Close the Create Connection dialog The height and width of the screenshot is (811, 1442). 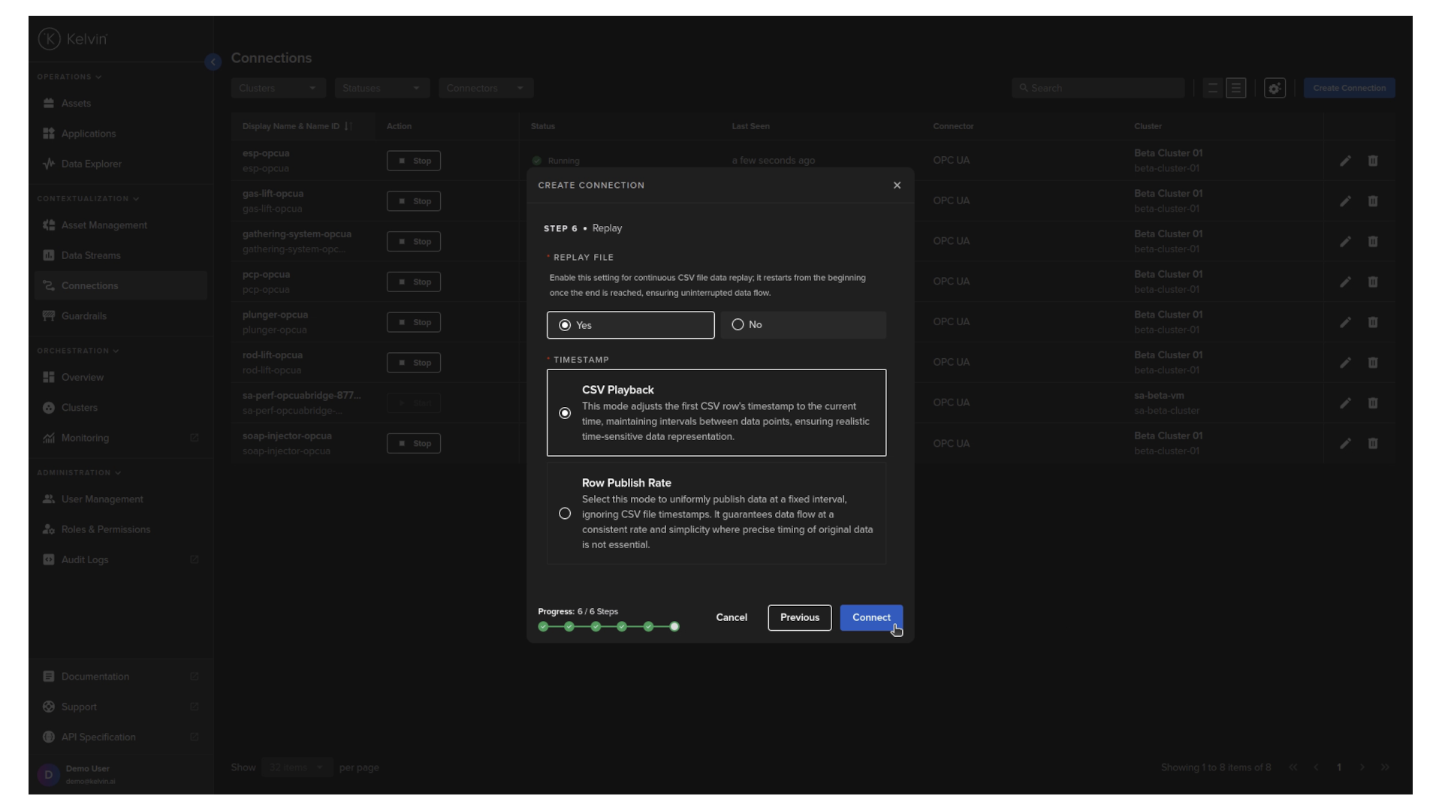897,185
